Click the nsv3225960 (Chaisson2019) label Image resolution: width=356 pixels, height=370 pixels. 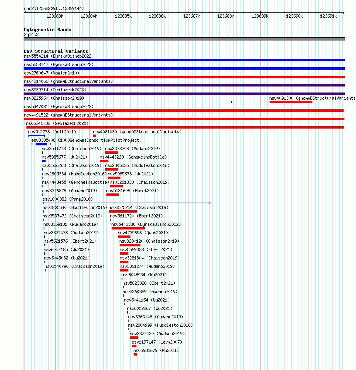tap(54, 98)
